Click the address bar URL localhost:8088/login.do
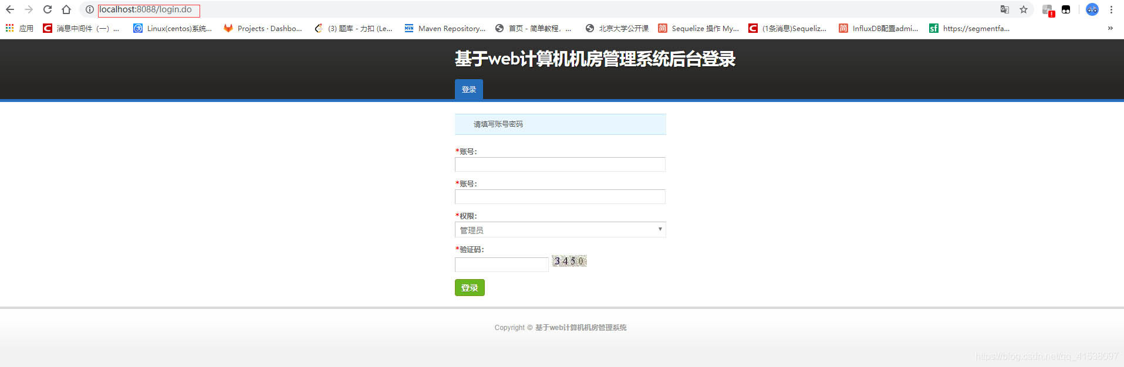The image size is (1124, 367). [x=146, y=9]
